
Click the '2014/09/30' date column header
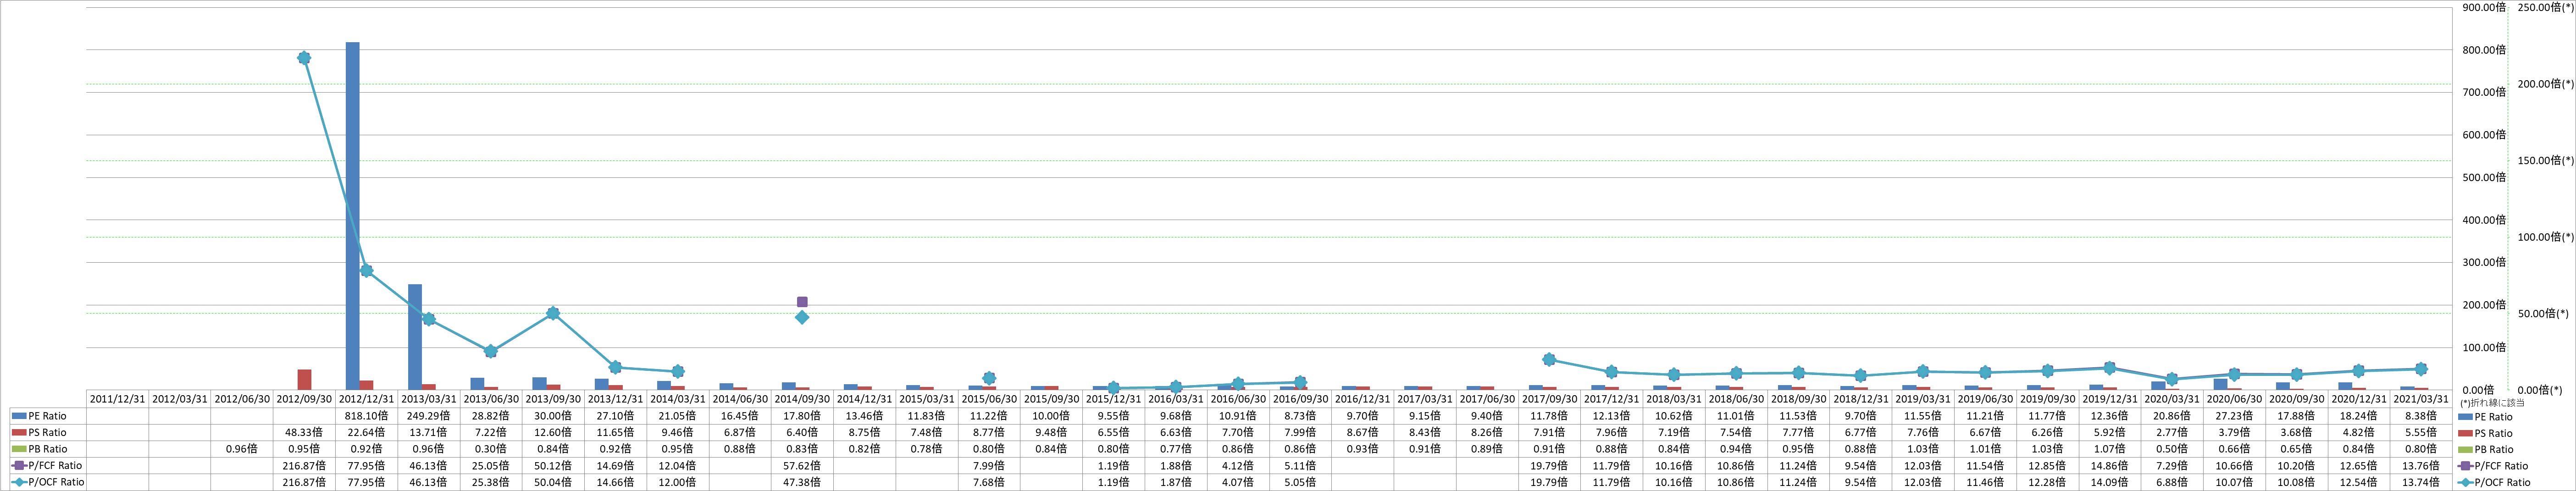[x=802, y=399]
